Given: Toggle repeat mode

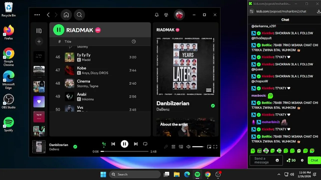Looking at the screenshot, I should click(x=145, y=144).
